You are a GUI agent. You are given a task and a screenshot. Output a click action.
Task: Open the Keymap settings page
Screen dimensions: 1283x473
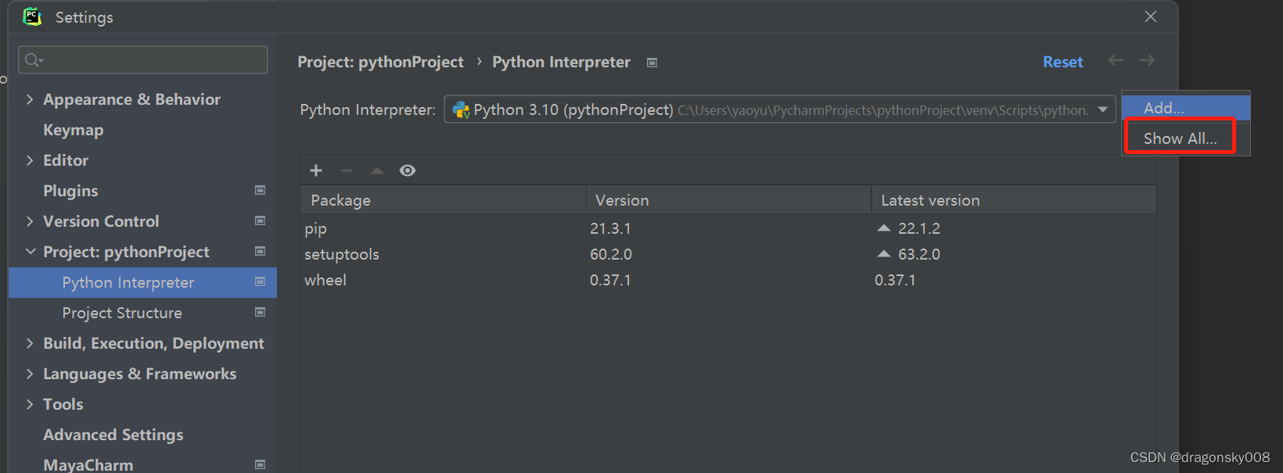[73, 130]
